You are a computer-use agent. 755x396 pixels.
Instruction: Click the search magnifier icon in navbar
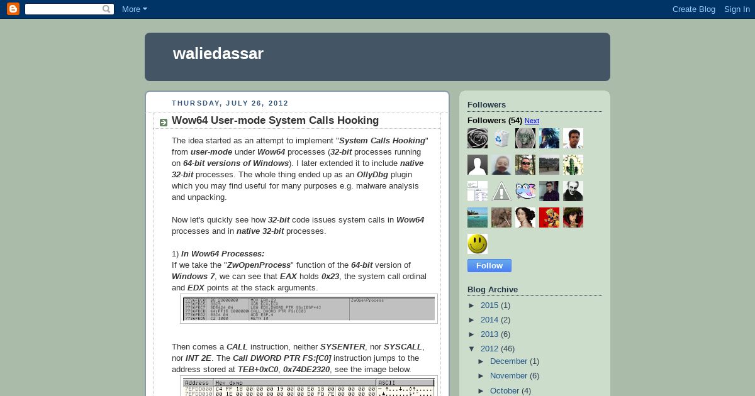coord(106,9)
